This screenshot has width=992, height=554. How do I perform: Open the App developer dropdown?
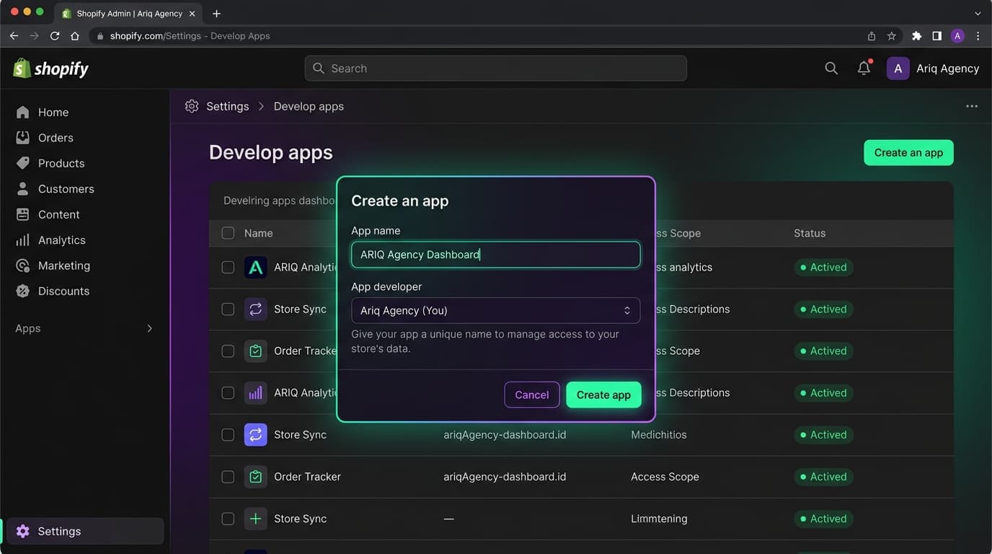point(495,310)
